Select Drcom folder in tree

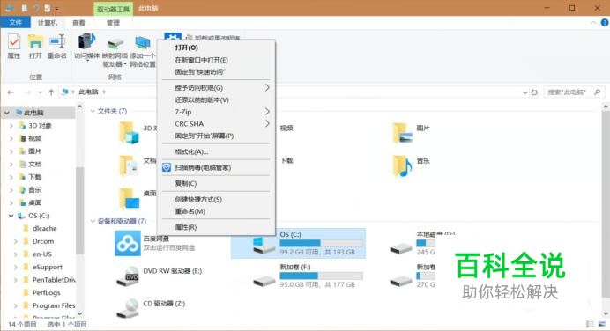pos(43,241)
